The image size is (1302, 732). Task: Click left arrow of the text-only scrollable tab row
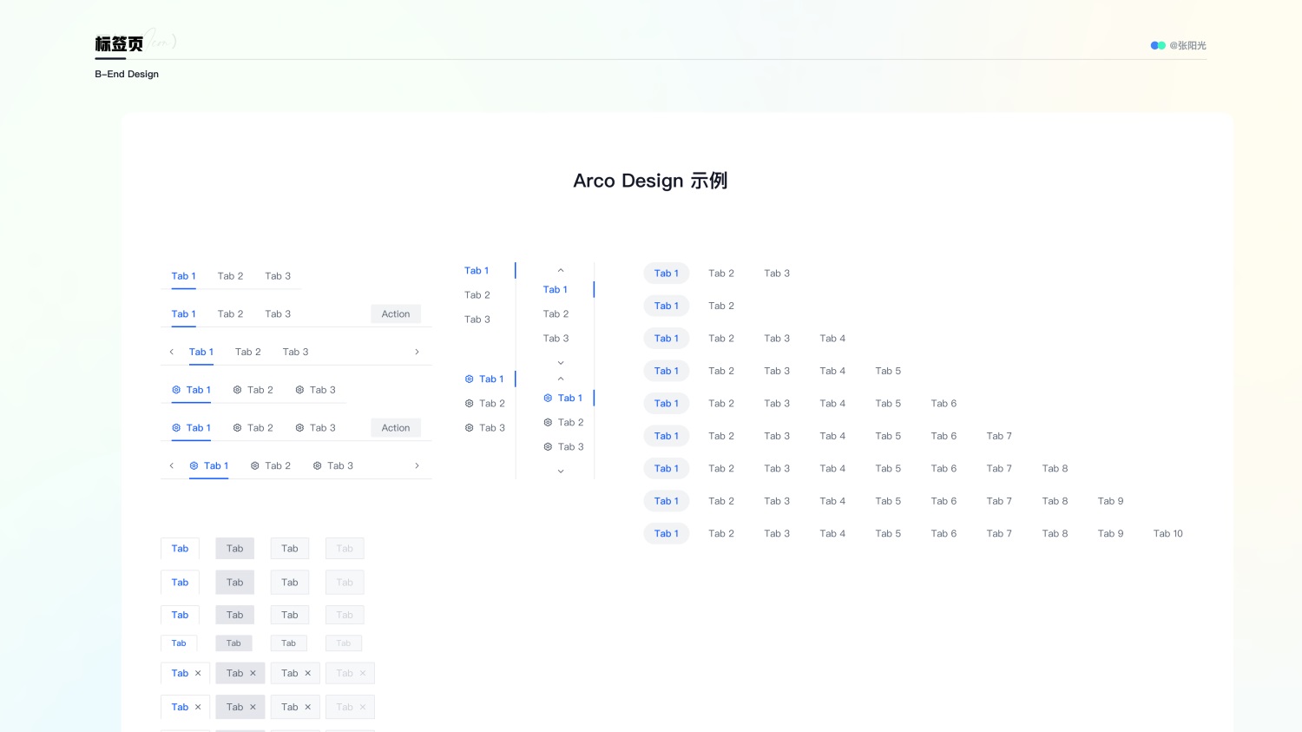pyautogui.click(x=171, y=353)
